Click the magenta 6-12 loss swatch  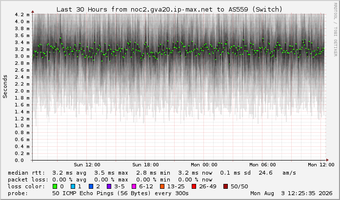134,186
